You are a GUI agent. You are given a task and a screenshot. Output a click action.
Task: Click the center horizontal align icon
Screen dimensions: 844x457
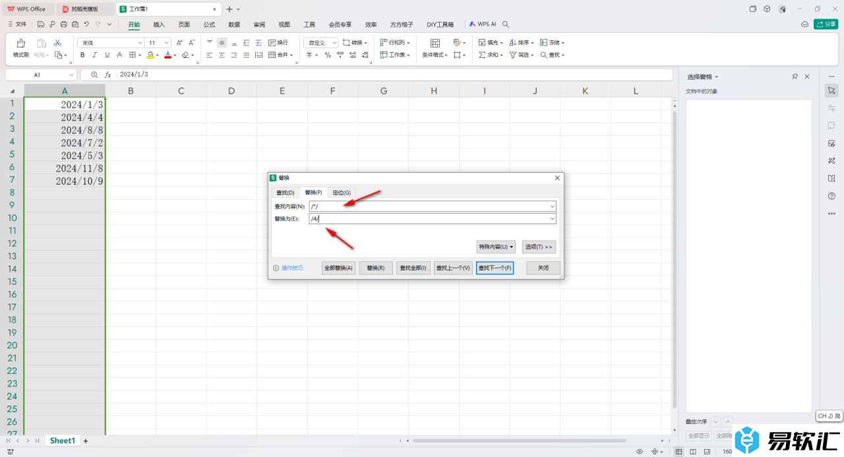point(222,55)
